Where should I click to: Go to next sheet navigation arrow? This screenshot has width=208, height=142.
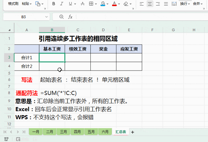[18, 132]
